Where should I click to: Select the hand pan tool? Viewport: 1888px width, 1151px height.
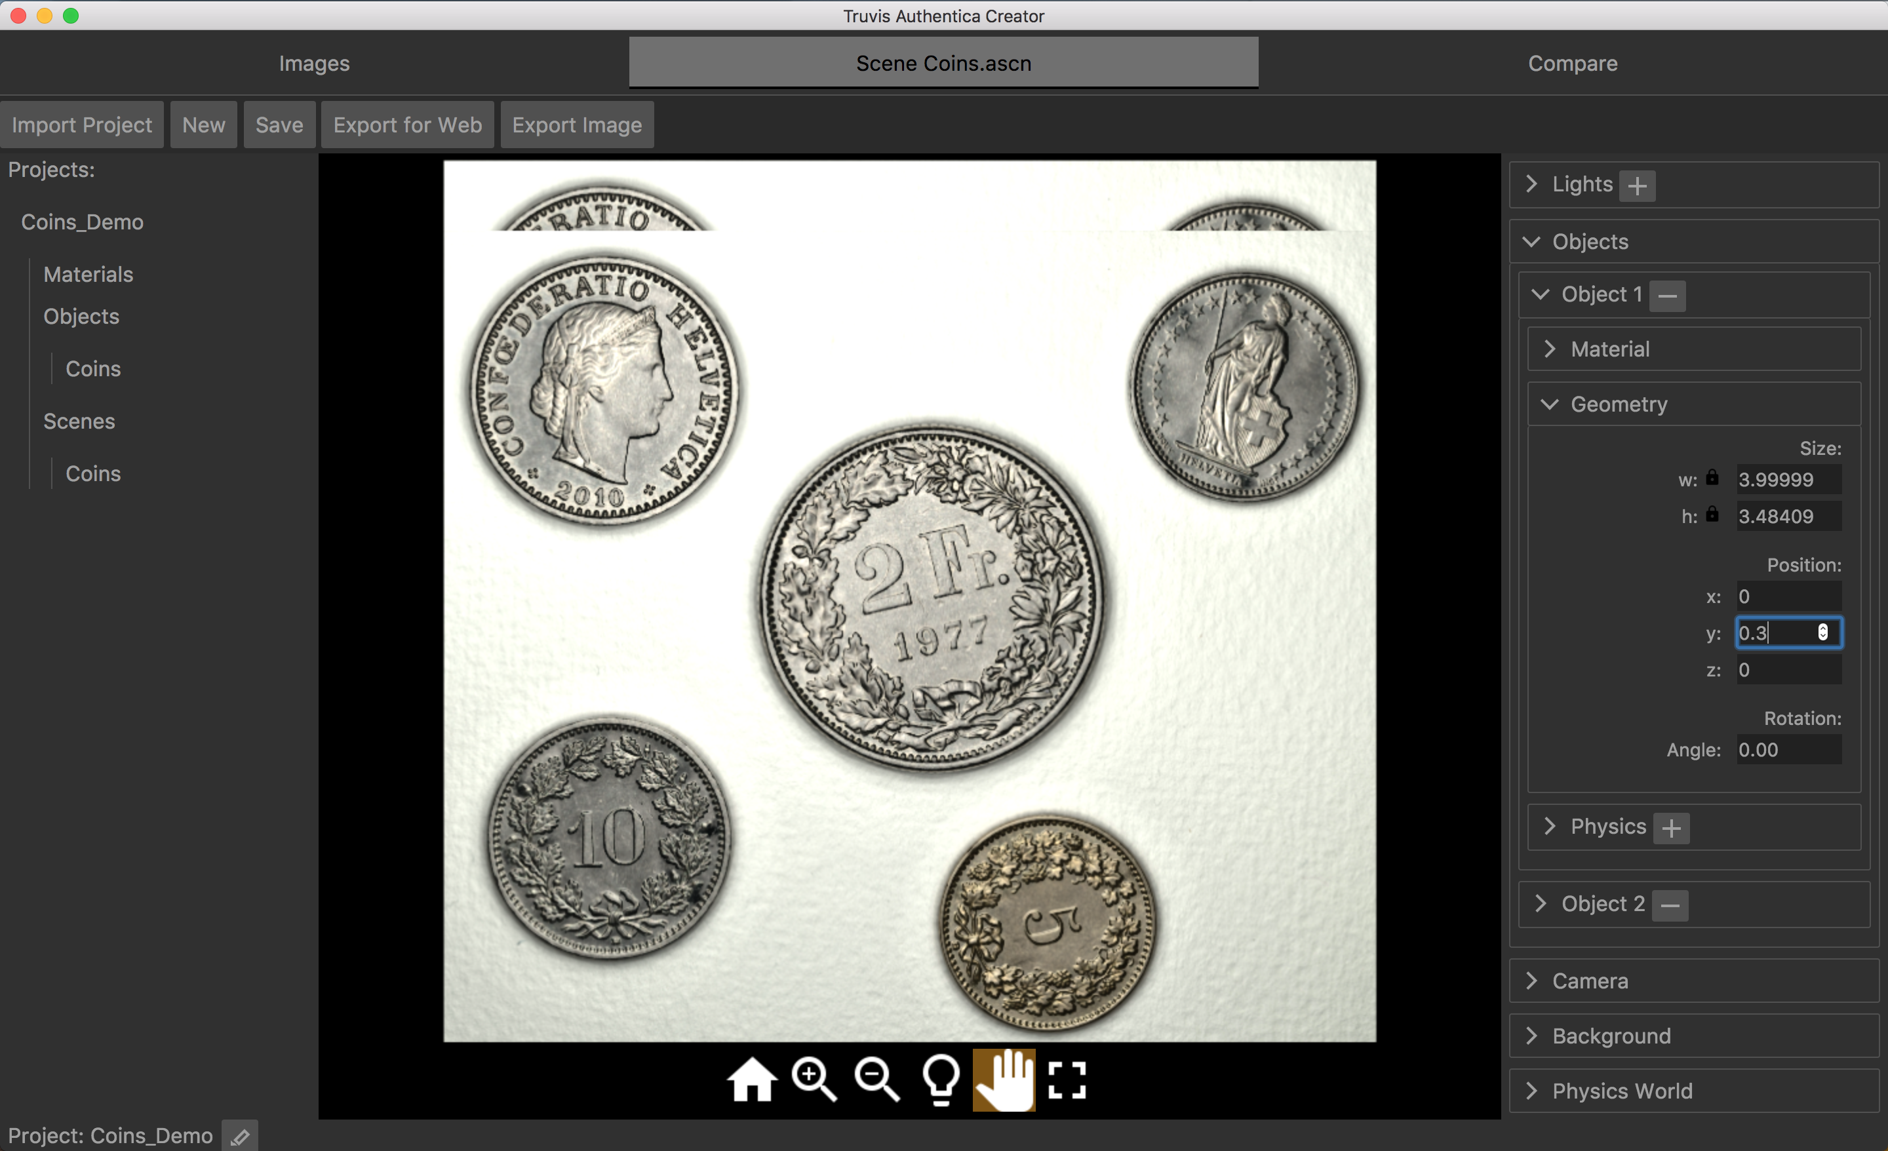click(1004, 1080)
